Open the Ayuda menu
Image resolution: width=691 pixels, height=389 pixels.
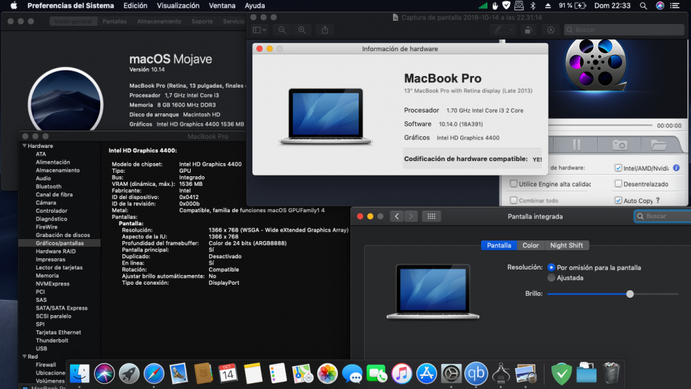click(x=255, y=6)
